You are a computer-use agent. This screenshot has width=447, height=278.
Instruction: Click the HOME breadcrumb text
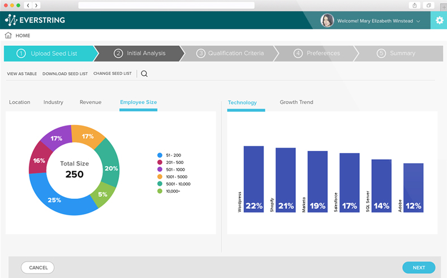pyautogui.click(x=23, y=36)
